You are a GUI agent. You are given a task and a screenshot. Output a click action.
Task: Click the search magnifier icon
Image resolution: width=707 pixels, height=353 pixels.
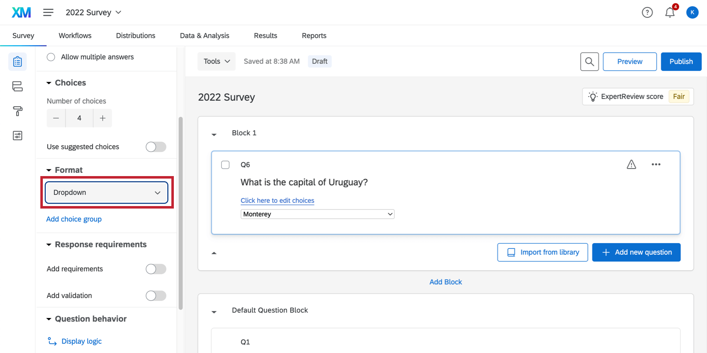click(589, 62)
